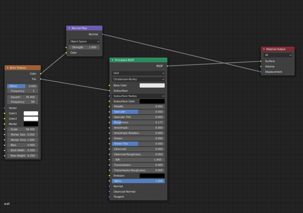The height and width of the screenshot is (213, 303).
Task: Click the Vector input socket on Brick Texture
Action: 5,108
